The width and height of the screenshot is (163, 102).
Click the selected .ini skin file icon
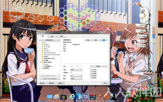(x=44, y=66)
